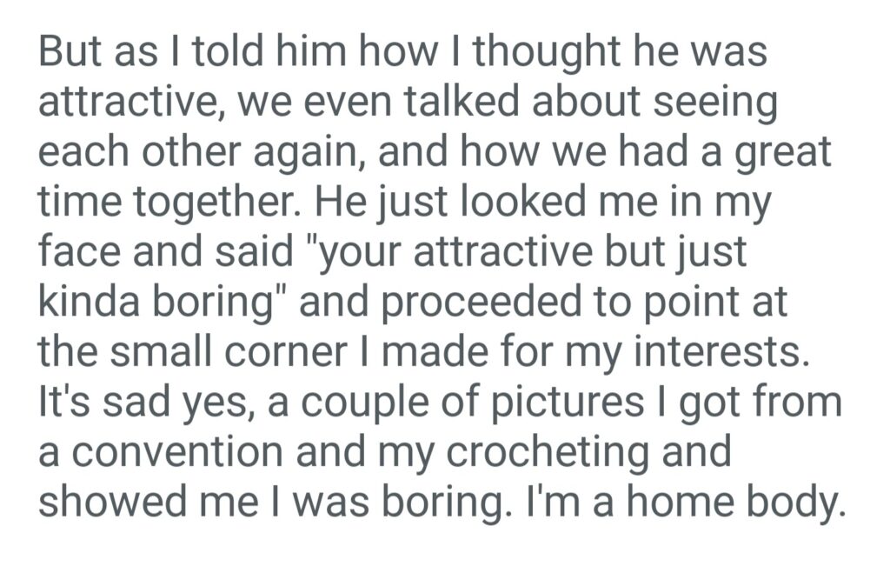Click the word "corner"
This screenshot has width=890, height=566.
[x=299, y=352]
